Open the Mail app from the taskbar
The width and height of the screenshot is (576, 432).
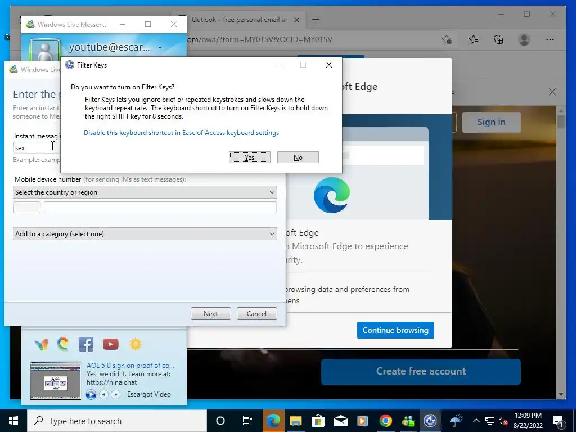(x=340, y=421)
